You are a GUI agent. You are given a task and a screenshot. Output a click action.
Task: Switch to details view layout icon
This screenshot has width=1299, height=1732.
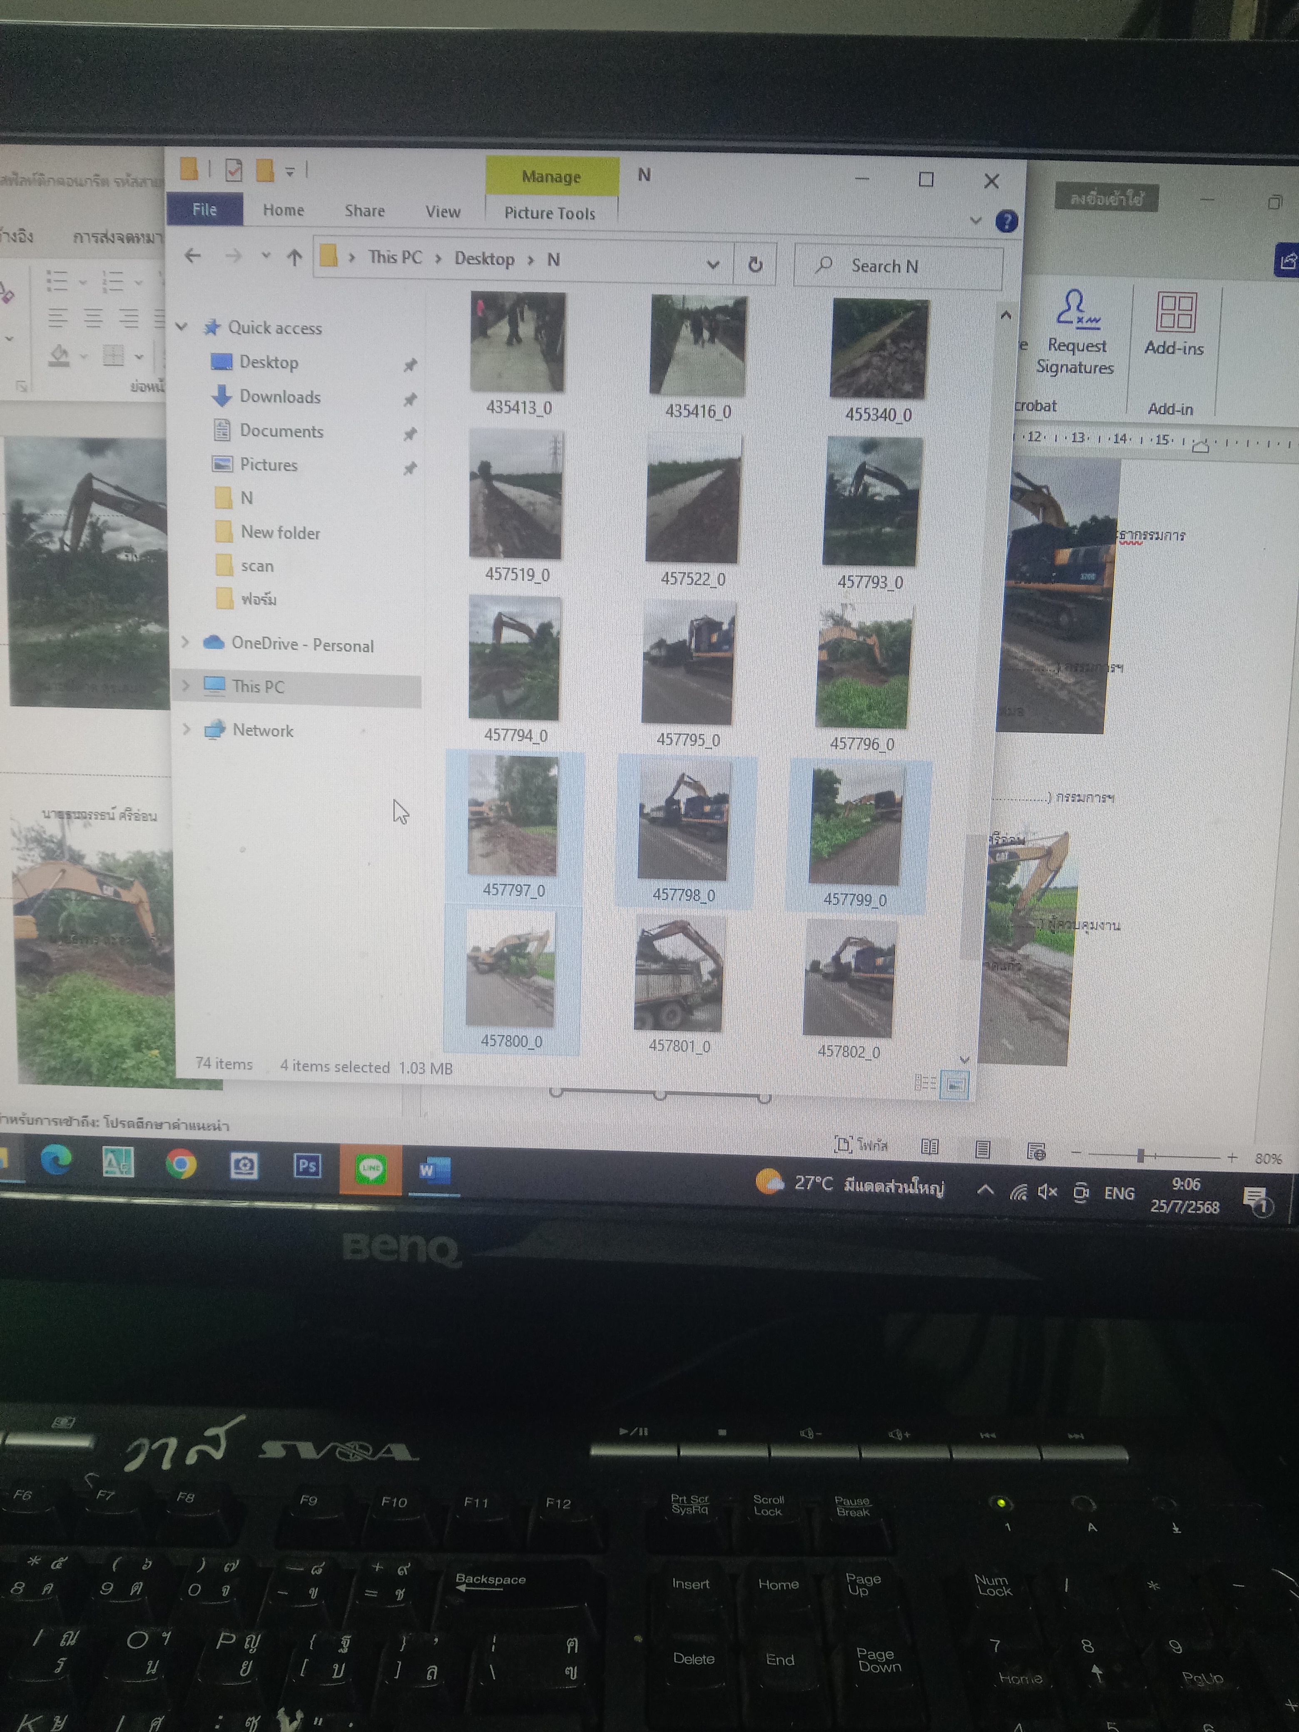[925, 1082]
